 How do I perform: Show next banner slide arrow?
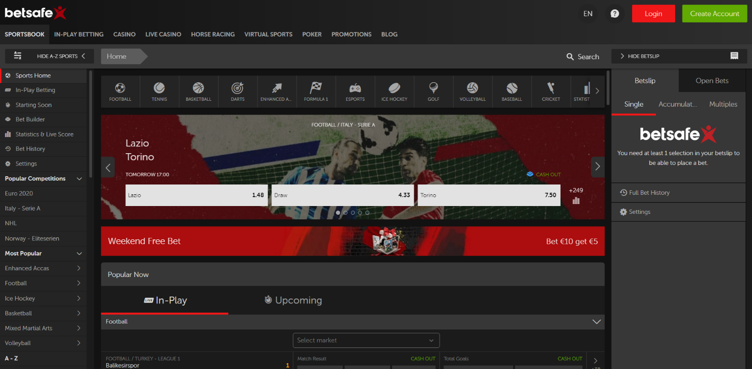tap(598, 167)
